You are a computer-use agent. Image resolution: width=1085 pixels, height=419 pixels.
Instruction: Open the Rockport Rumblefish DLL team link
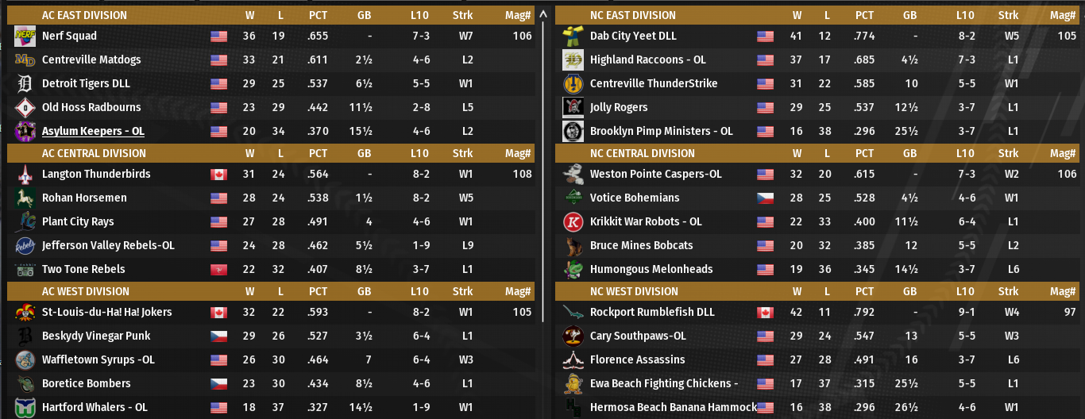(652, 312)
